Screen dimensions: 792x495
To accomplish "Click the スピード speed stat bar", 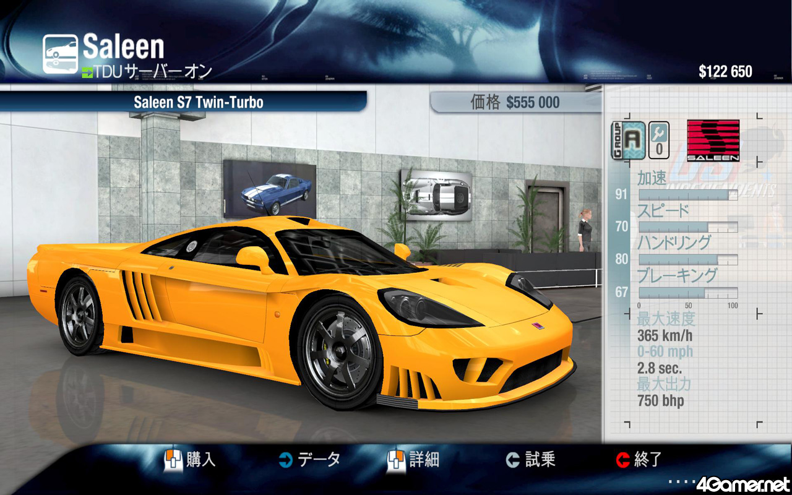I will pos(688,226).
